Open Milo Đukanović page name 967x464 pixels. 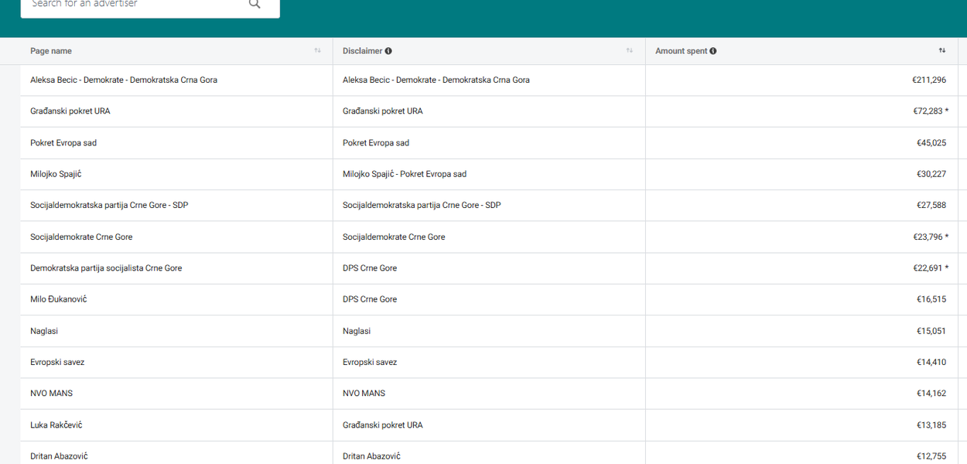coord(59,299)
